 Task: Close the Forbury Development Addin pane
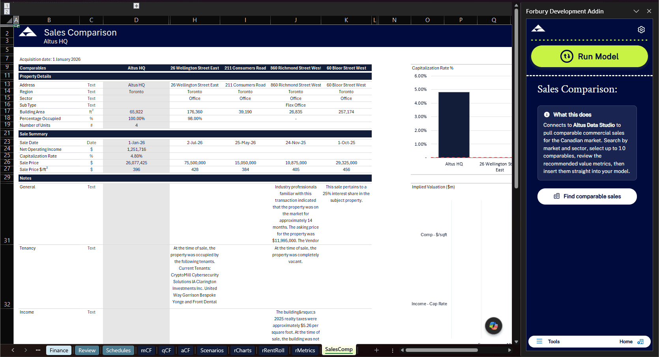(649, 11)
